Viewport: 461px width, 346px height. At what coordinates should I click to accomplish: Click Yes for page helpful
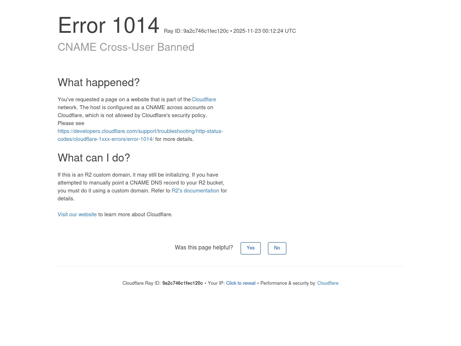click(x=251, y=248)
